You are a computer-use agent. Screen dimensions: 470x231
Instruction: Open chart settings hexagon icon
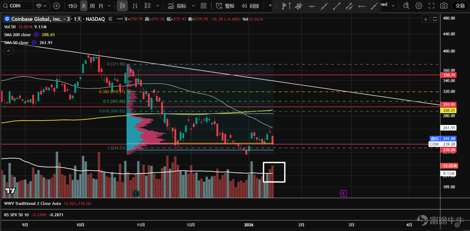(x=419, y=6)
